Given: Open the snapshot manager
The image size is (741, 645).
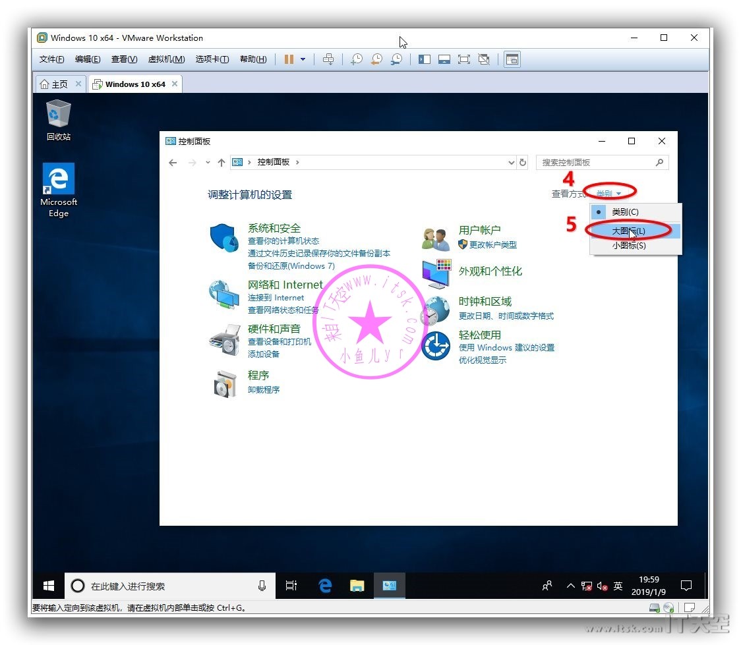Looking at the screenshot, I should (x=396, y=59).
